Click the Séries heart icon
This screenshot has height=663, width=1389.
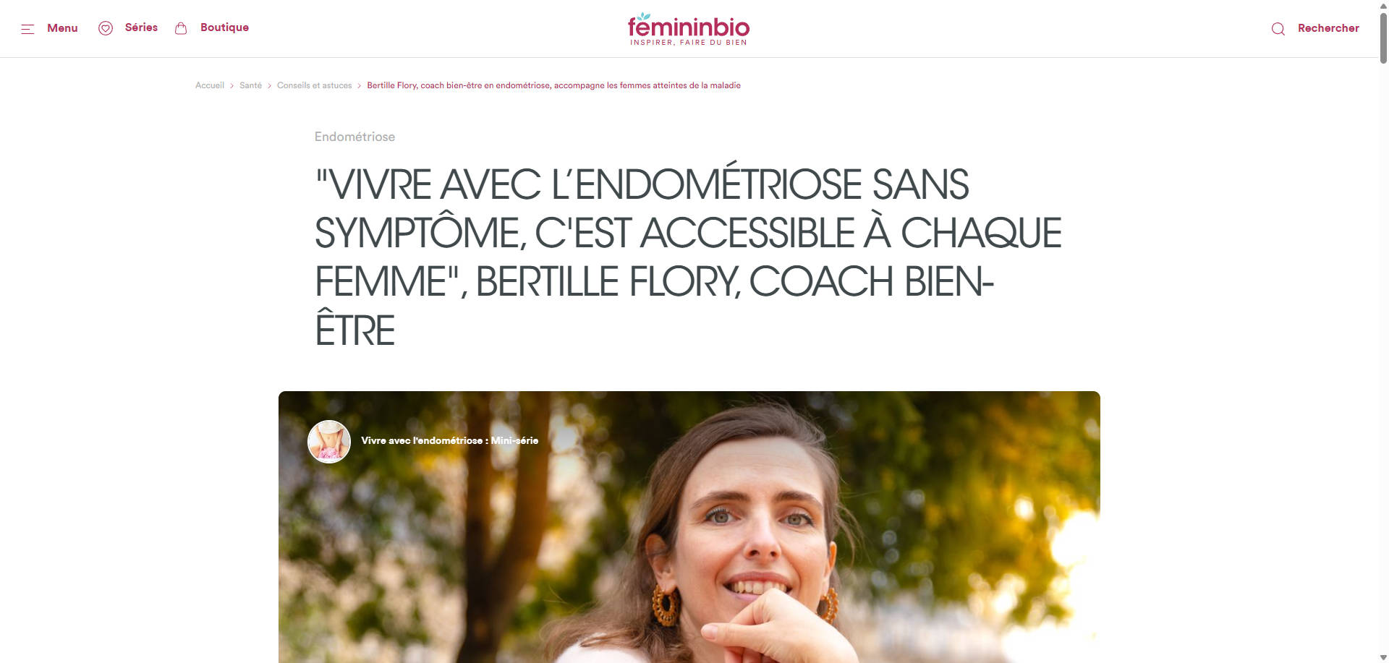coord(106,28)
